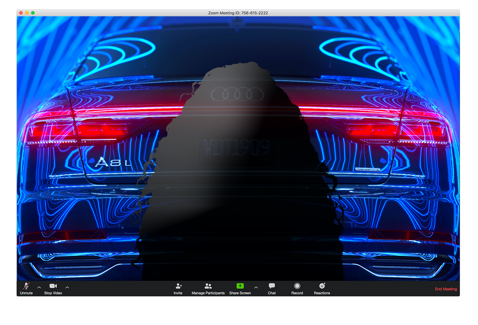Image resolution: width=478 pixels, height=325 pixels.
Task: Open the Invite people icon
Action: click(179, 286)
